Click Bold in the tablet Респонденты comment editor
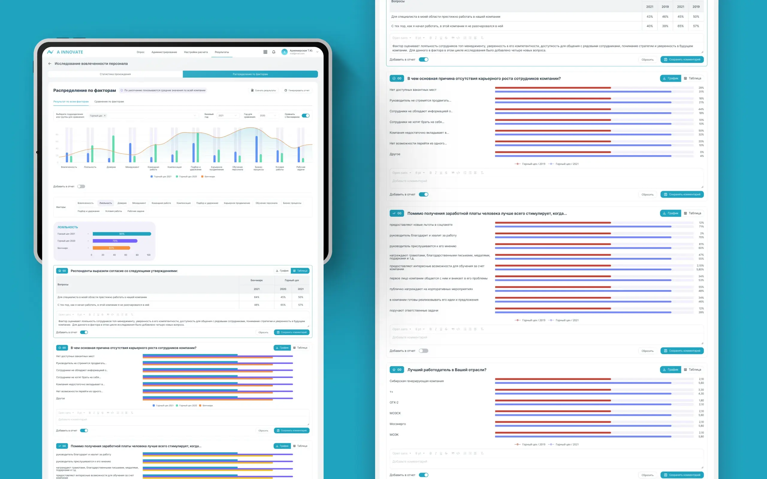This screenshot has width=767, height=479. tap(90, 315)
